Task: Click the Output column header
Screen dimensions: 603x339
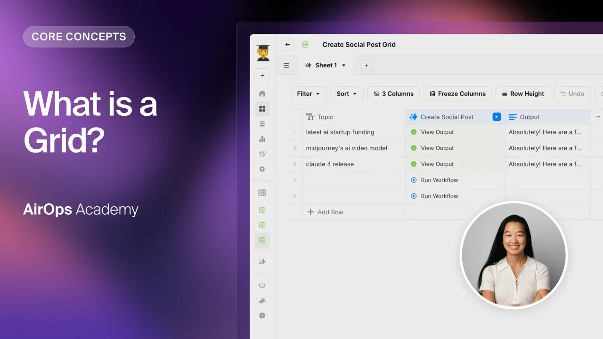Action: point(547,117)
